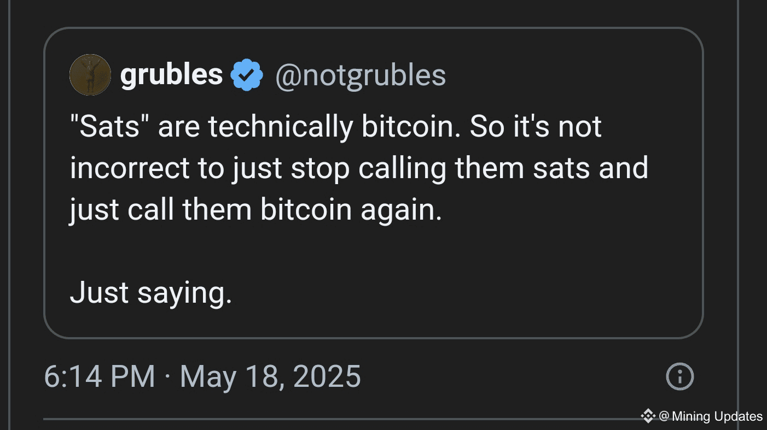The image size is (767, 430).
Task: Click the phrase "So it's not"
Action: coord(536,127)
